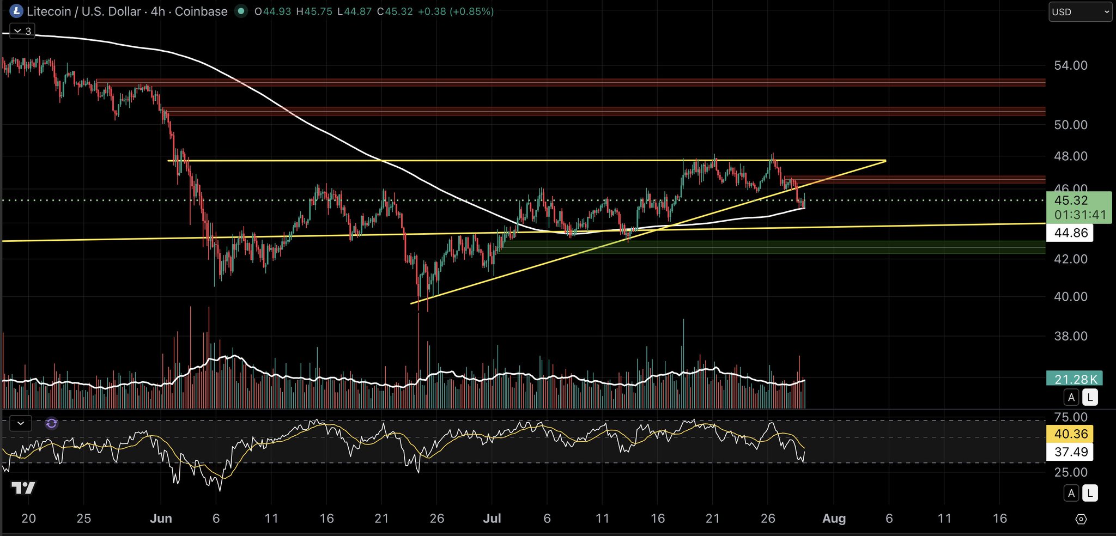
Task: Click the current price label 45.32
Action: click(1071, 200)
